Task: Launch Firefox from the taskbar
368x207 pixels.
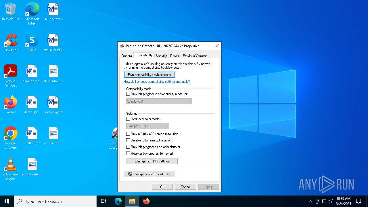Action: [146, 201]
